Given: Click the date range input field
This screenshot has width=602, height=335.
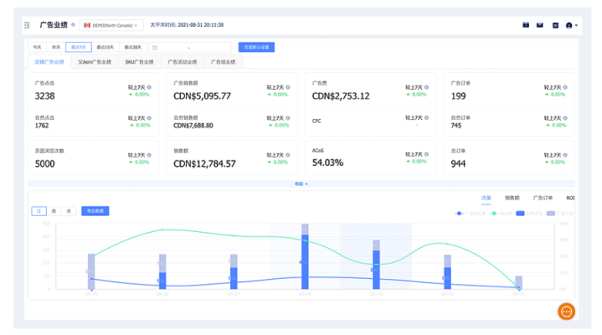Looking at the screenshot, I should [193, 48].
